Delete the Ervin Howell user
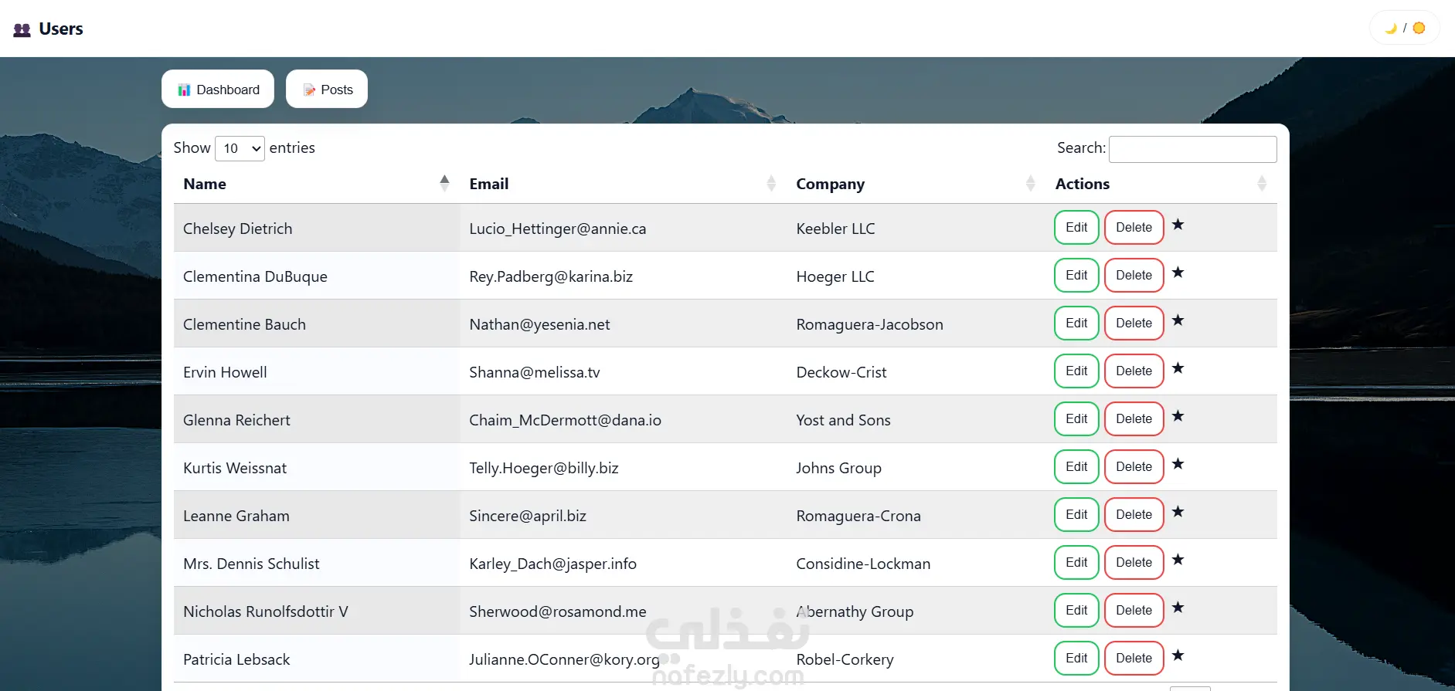The width and height of the screenshot is (1455, 691). pos(1134,371)
